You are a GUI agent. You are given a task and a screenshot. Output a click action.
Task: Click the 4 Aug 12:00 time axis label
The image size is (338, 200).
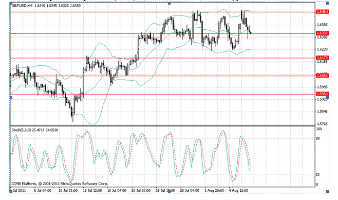coord(238,191)
